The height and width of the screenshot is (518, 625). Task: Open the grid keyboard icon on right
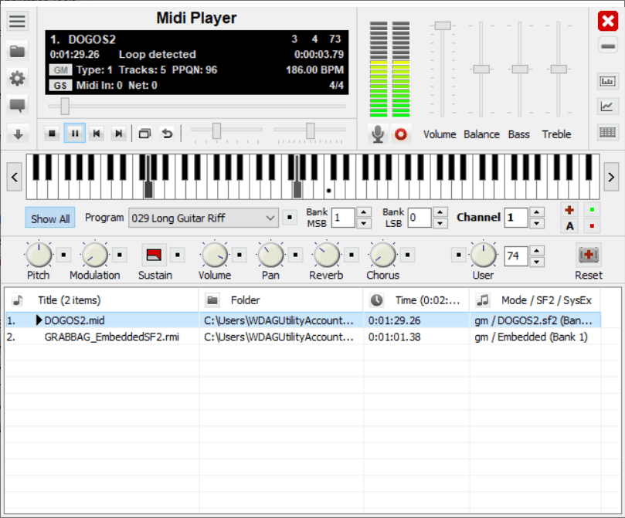point(607,132)
